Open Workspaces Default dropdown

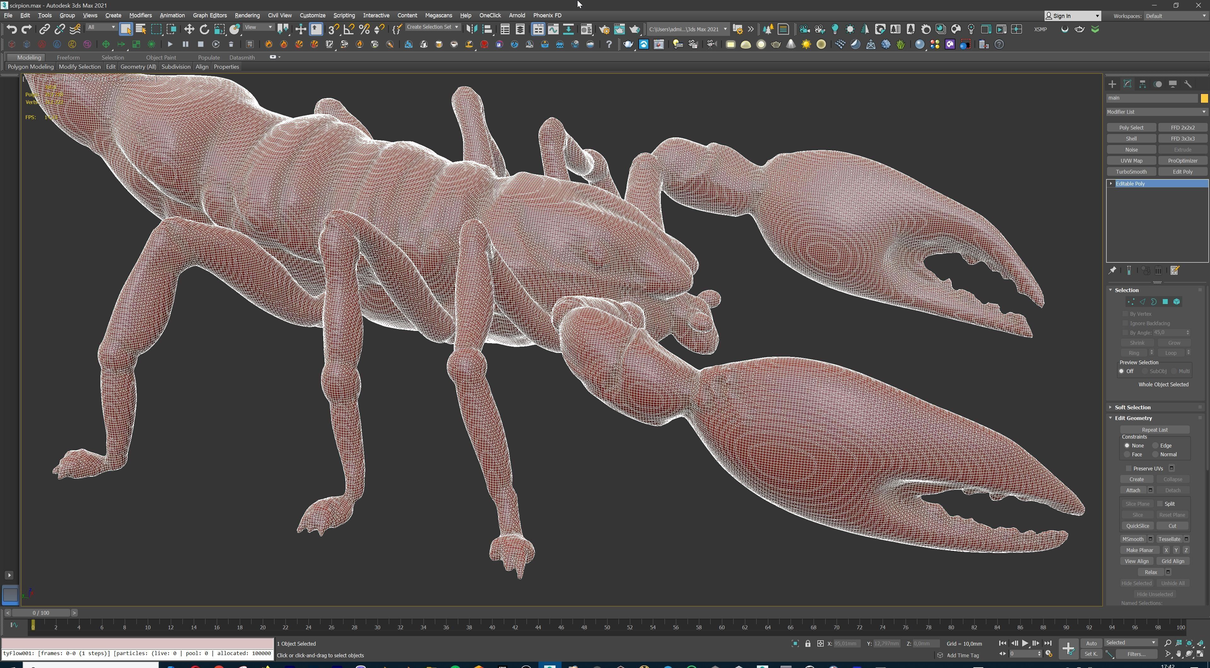(1175, 16)
